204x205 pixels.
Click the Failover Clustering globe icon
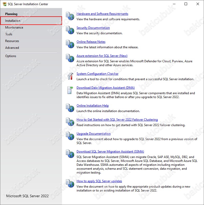(x=70, y=122)
